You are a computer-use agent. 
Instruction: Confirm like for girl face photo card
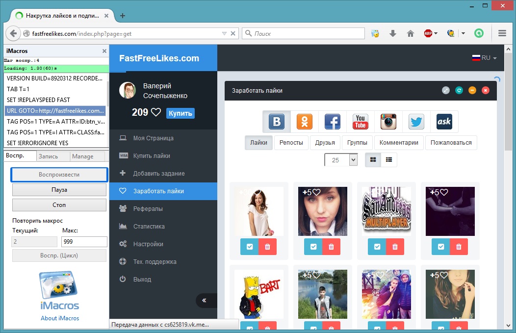[313, 247]
